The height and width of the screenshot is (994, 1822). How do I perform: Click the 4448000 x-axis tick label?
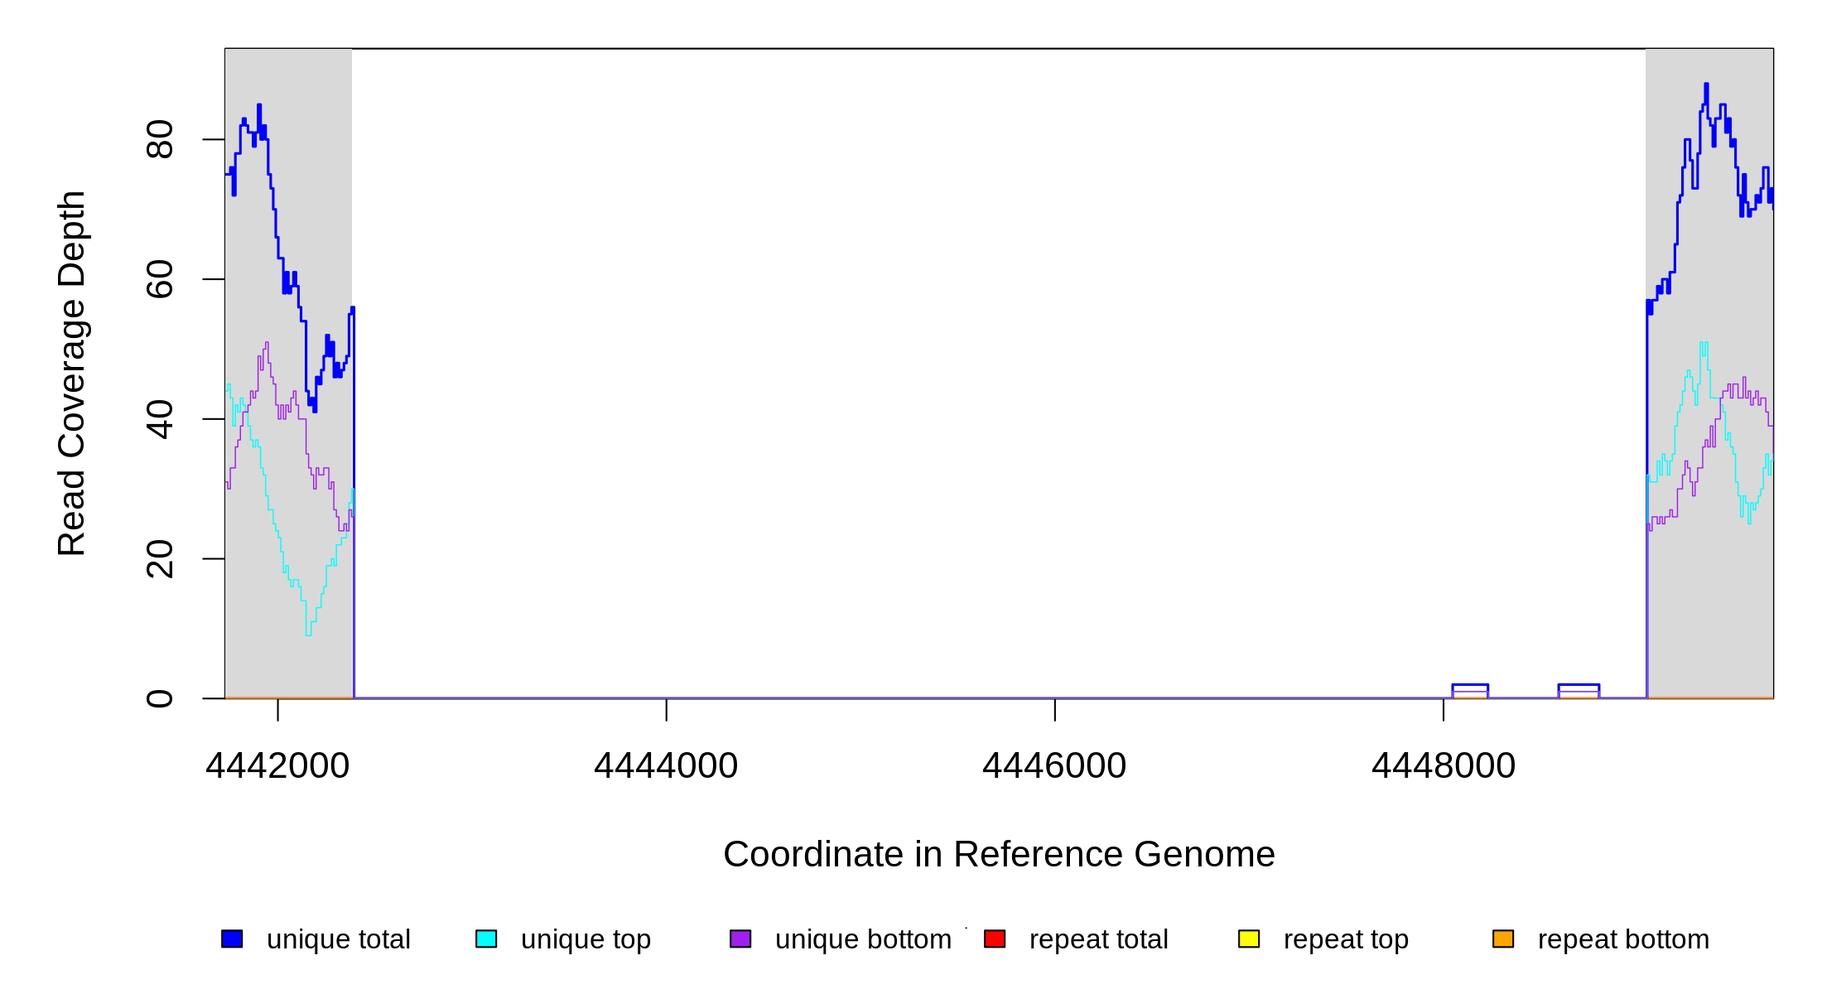[x=1444, y=765]
